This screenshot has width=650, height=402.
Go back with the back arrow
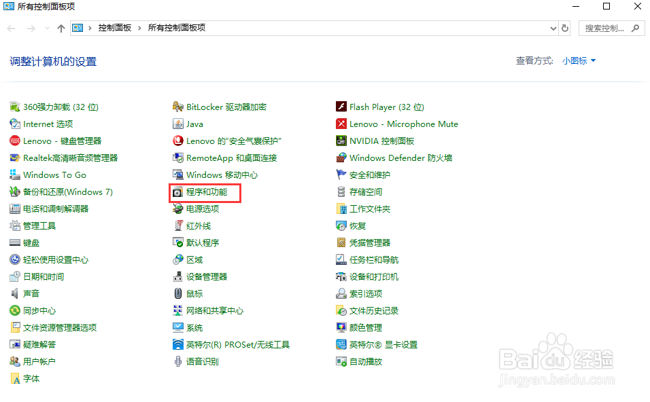tap(11, 28)
